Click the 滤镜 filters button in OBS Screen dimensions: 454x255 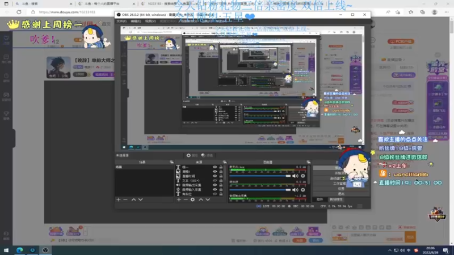click(207, 155)
